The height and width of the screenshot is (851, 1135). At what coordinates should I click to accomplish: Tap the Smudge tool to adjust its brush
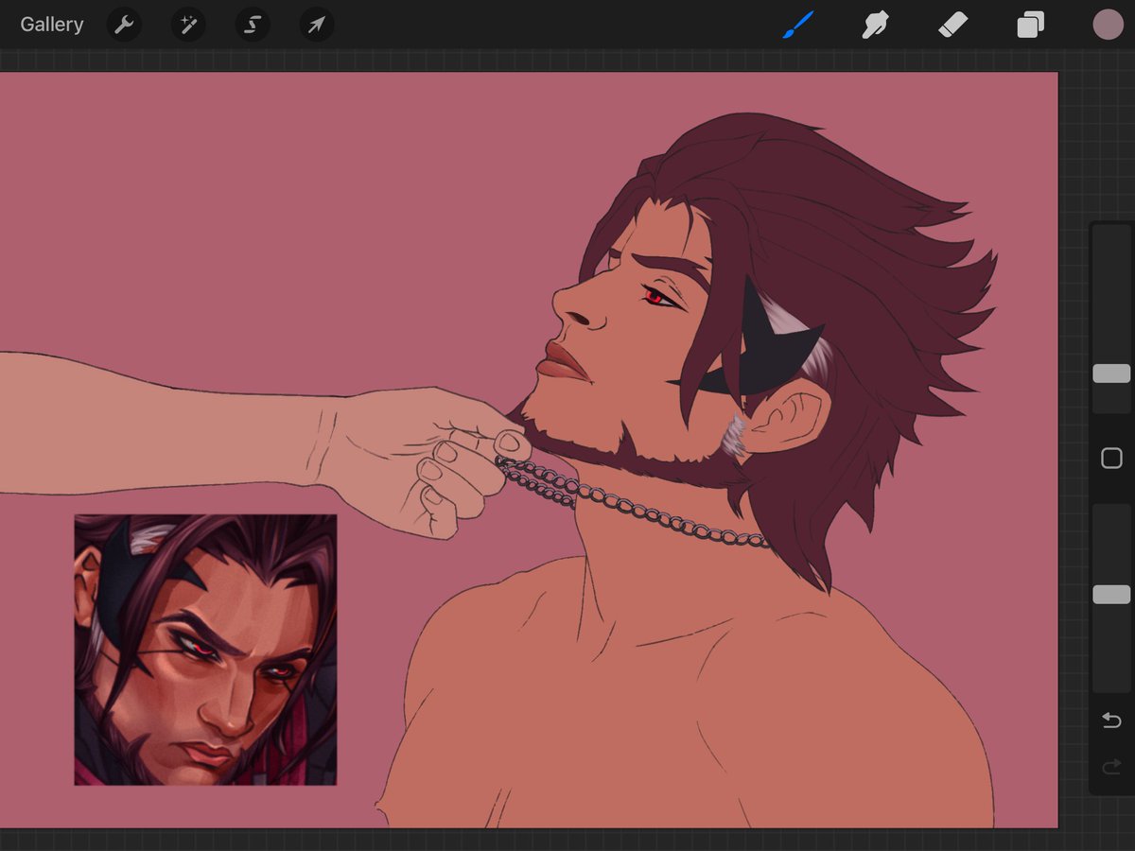coord(875,25)
